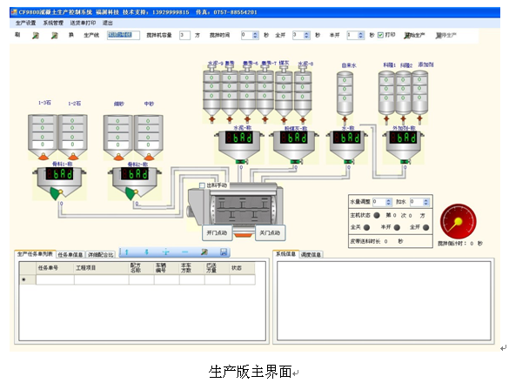Click the 搅拌机容量 input field
The width and height of the screenshot is (529, 383).
(x=184, y=35)
